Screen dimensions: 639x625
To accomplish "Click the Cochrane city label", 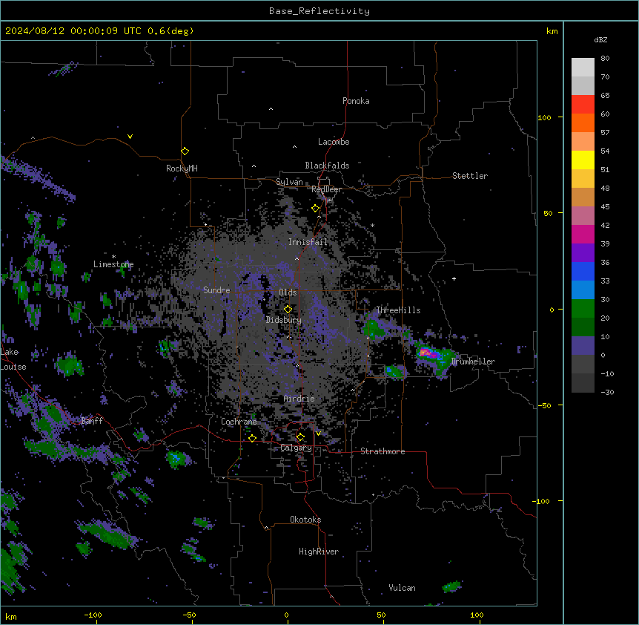I will [x=239, y=422].
